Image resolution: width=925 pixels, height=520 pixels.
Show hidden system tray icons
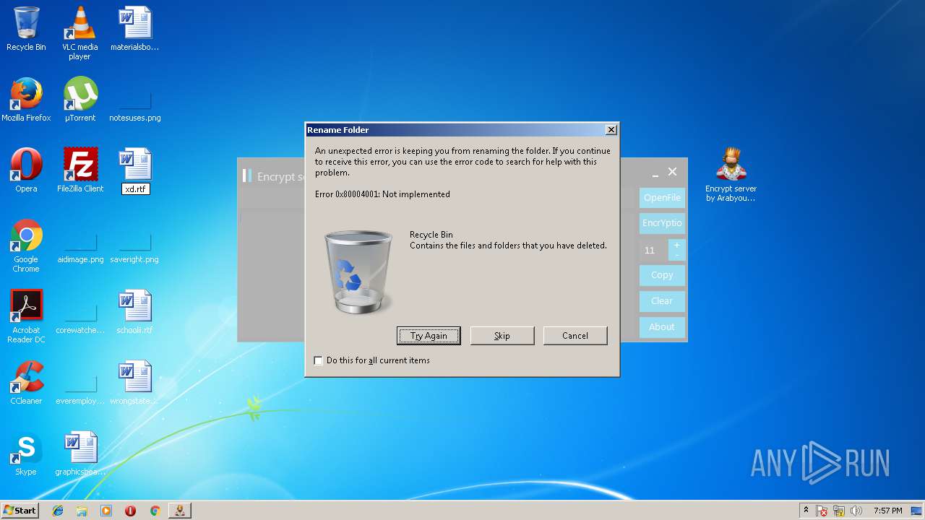(806, 511)
